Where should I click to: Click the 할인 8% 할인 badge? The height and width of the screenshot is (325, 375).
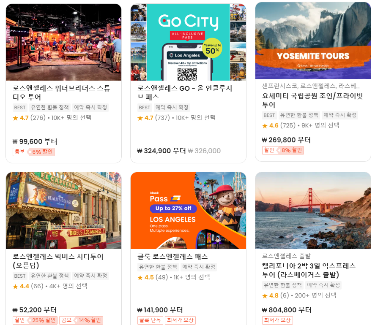click(283, 150)
